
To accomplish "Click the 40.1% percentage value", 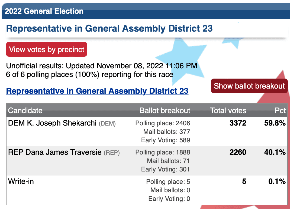I will (x=275, y=152).
